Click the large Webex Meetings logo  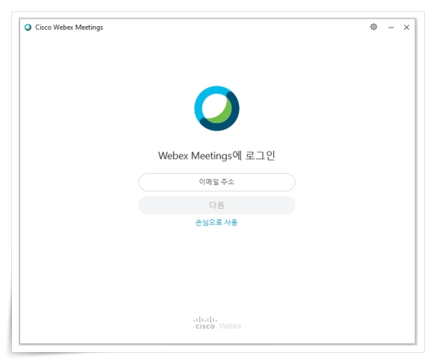point(217,108)
